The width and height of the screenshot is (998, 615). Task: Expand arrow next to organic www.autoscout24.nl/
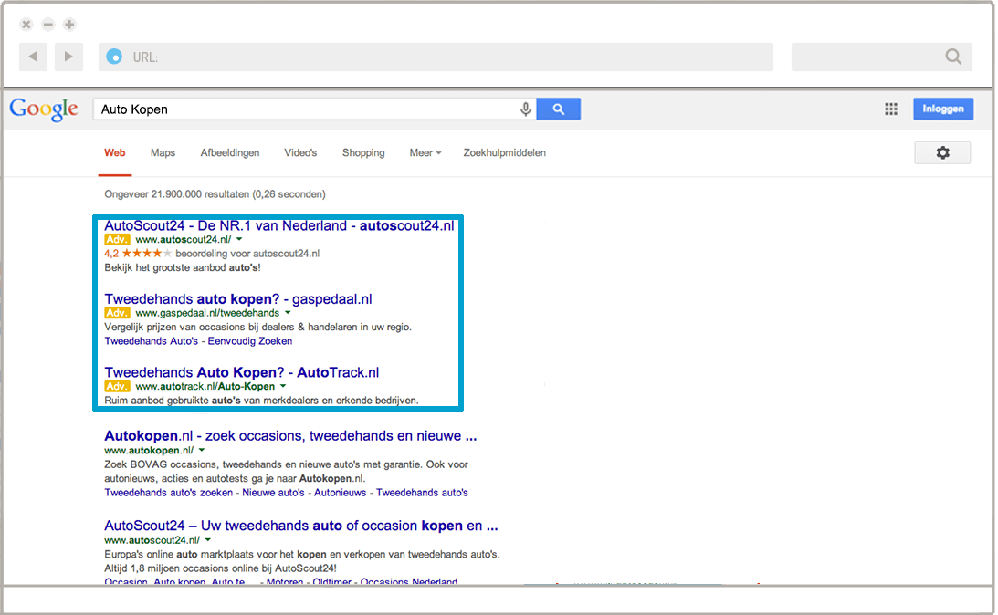[208, 540]
